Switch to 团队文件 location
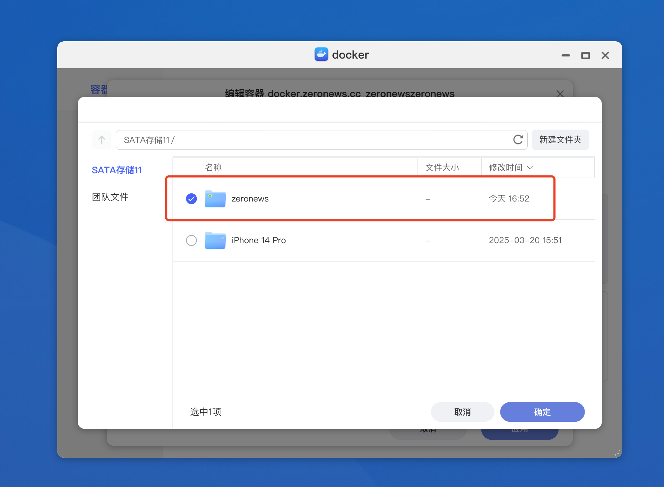The height and width of the screenshot is (487, 664). 110,197
